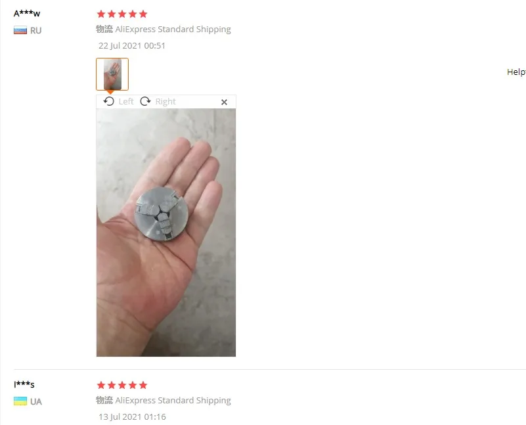Click the enlarged photo of the chuck in hand
Image resolution: width=526 pixels, height=425 pixels.
(166, 233)
